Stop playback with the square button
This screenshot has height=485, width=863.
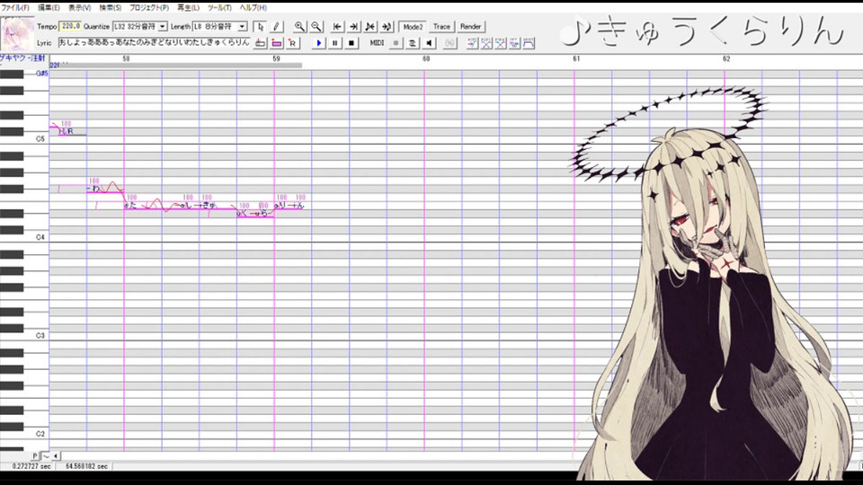pos(351,43)
